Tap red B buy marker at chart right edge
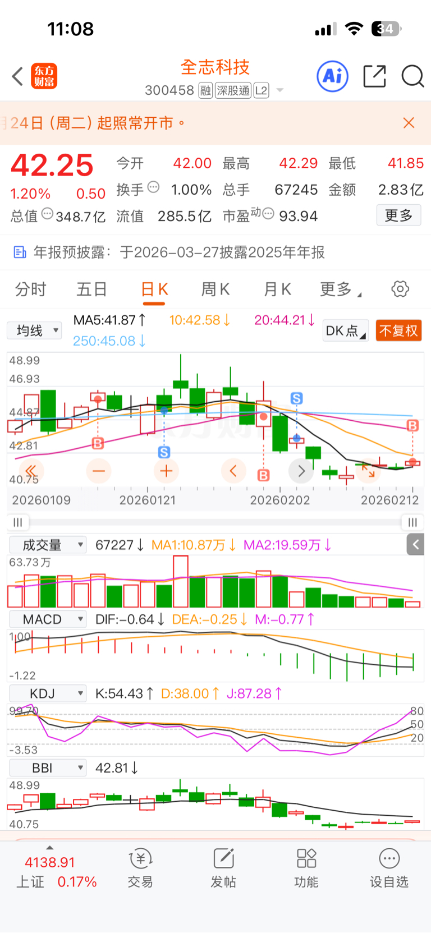This screenshot has width=431, height=933. (x=412, y=426)
